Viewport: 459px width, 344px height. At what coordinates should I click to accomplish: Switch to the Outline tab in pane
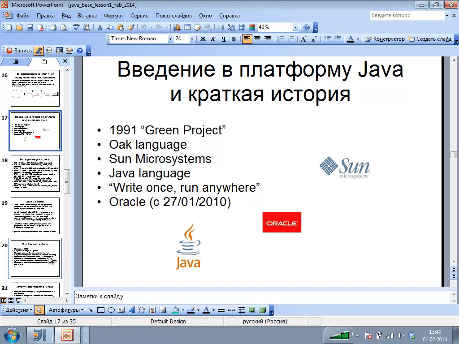click(16, 61)
